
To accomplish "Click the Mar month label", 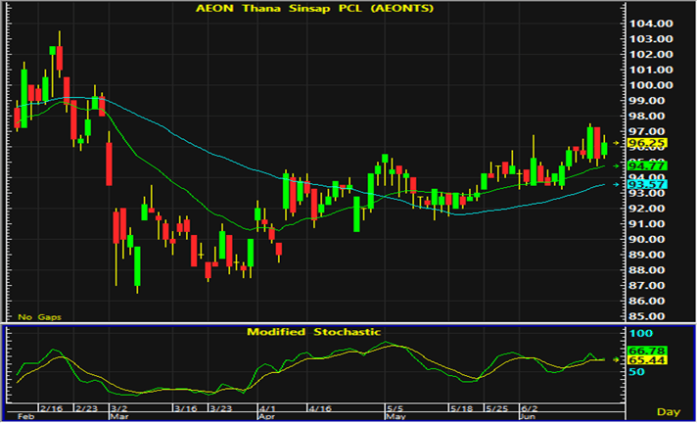I will (119, 417).
